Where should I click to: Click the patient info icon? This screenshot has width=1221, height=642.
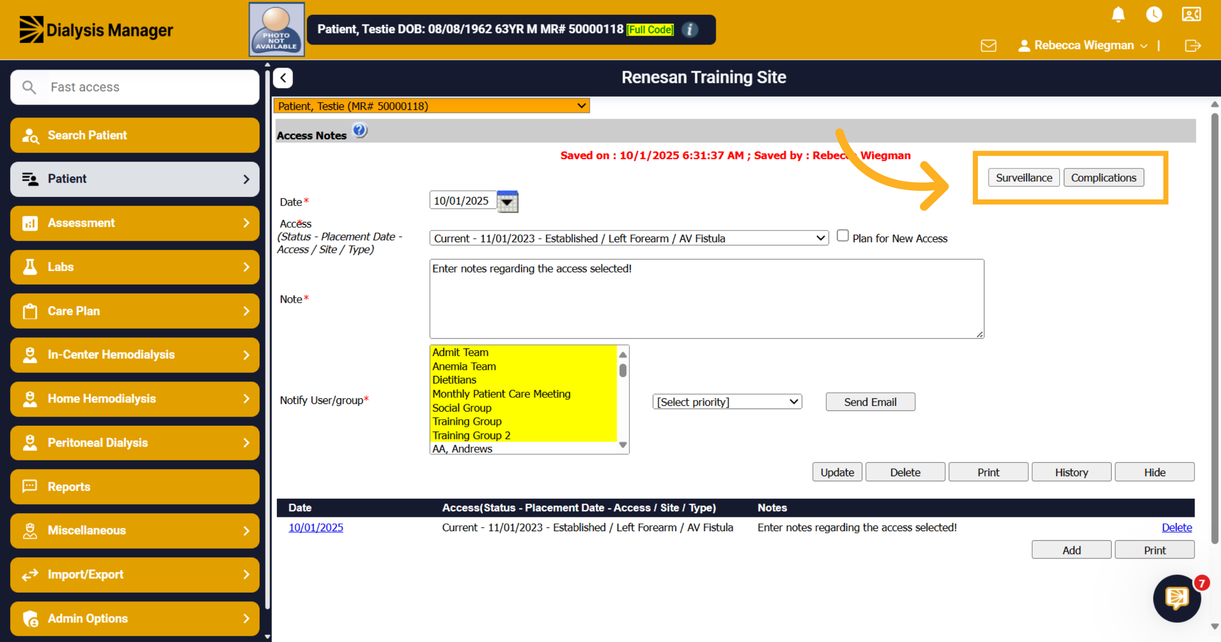tap(689, 30)
